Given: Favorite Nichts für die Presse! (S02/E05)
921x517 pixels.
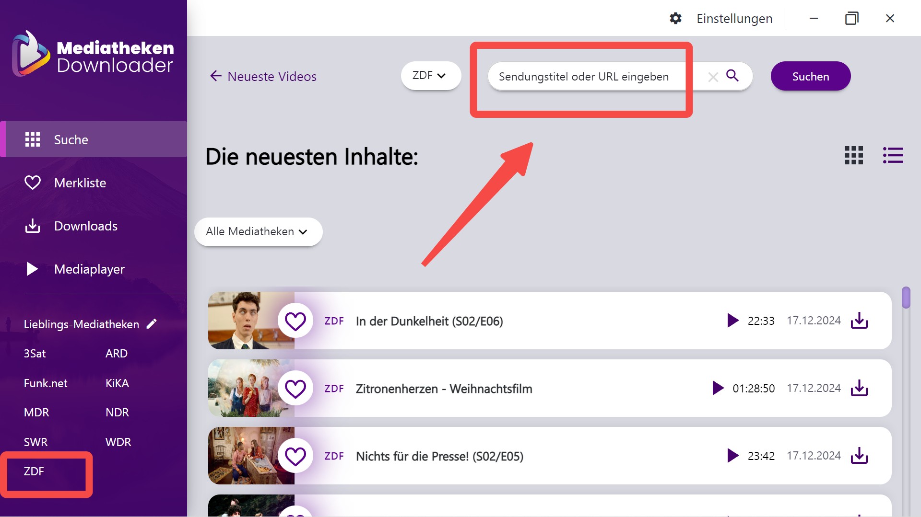Looking at the screenshot, I should (295, 456).
